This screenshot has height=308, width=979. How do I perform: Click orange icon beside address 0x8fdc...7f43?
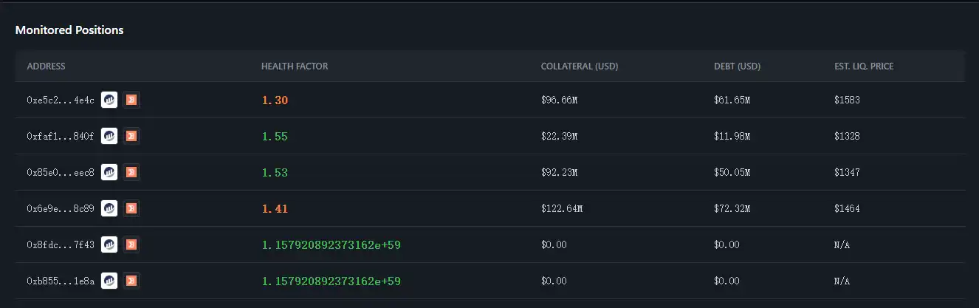[131, 244]
